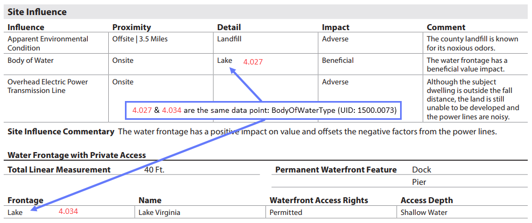Click the red 4.034 label in Frontage row
This screenshot has width=532, height=223.
(68, 212)
